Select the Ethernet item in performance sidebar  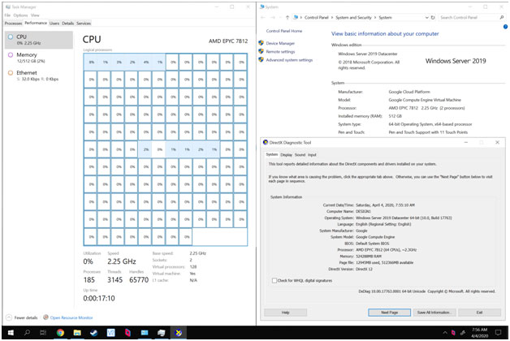coord(39,76)
